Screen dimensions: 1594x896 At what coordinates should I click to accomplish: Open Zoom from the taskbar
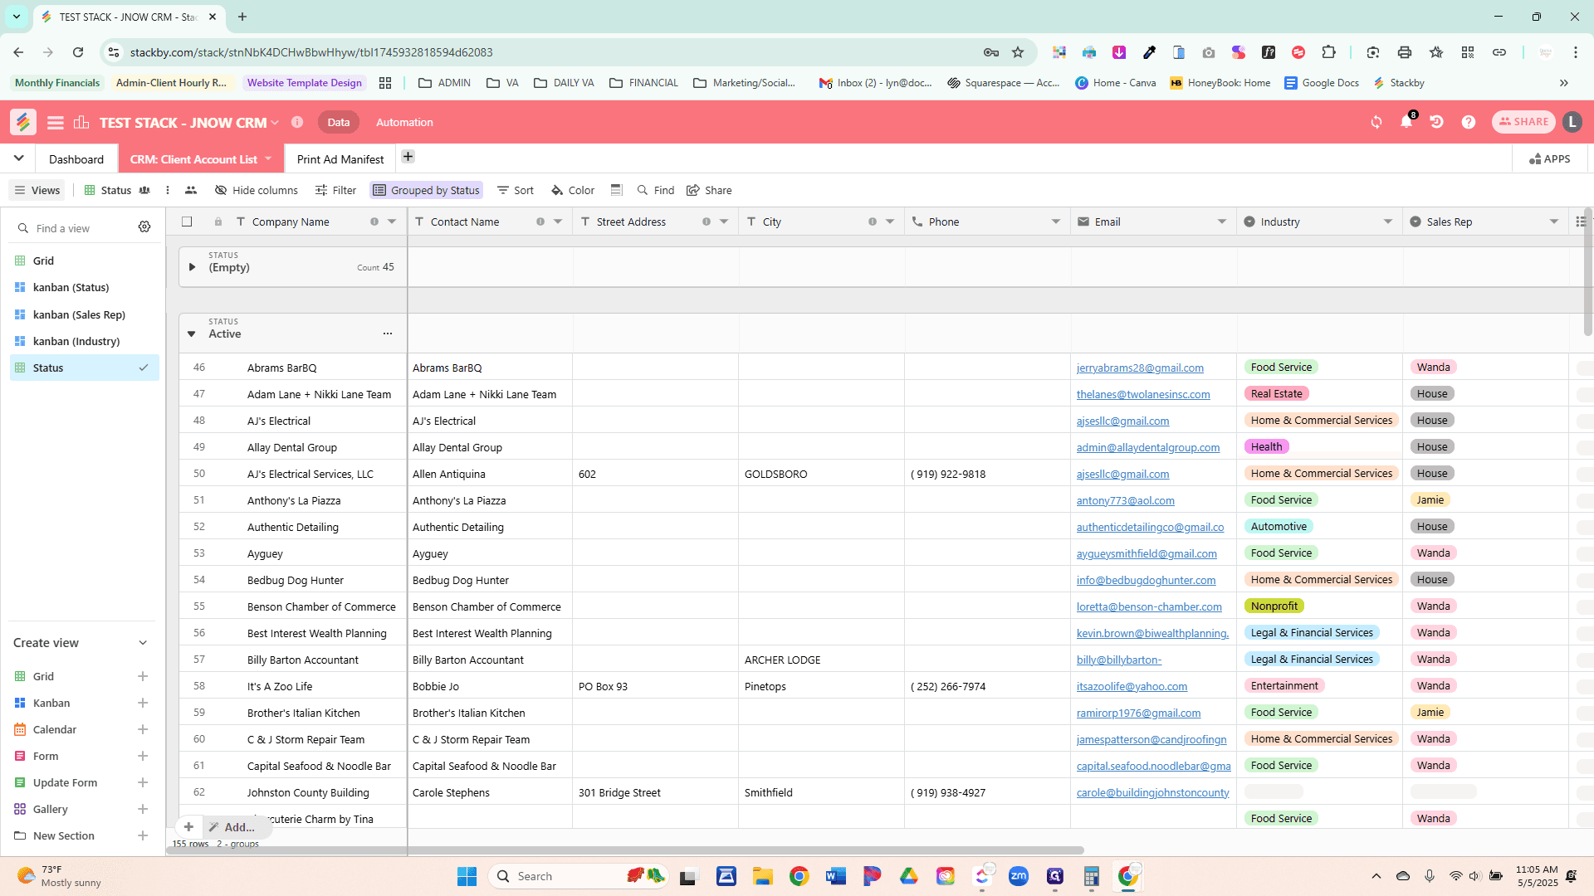(1019, 876)
